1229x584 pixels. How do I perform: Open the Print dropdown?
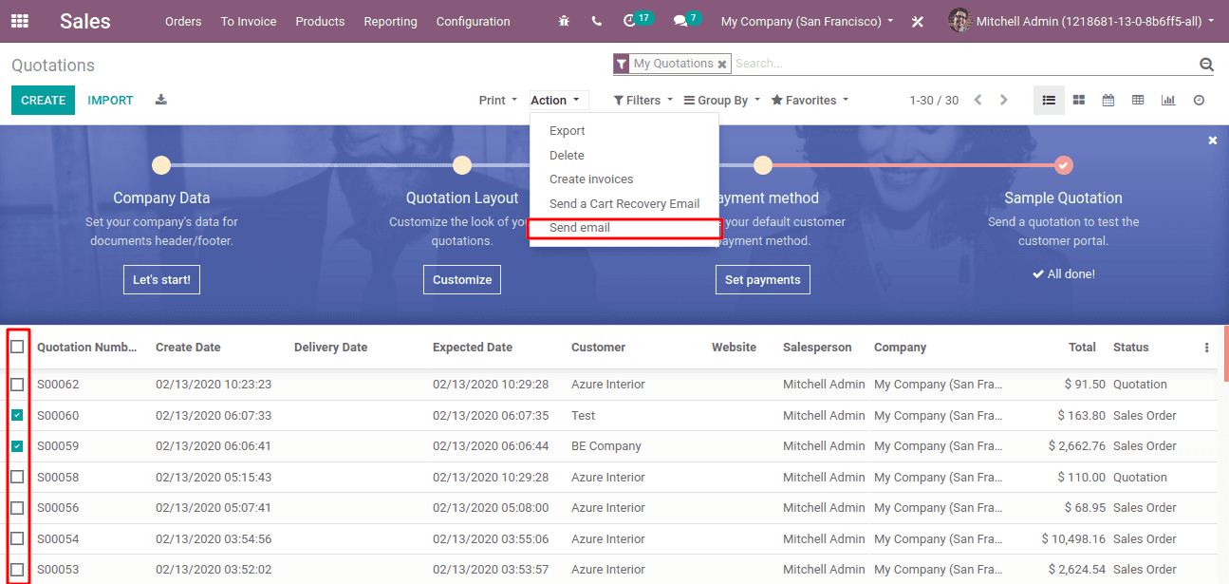(x=498, y=100)
